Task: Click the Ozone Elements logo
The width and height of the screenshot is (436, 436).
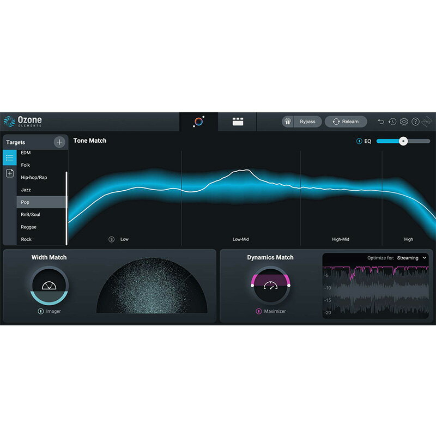Action: coord(23,122)
